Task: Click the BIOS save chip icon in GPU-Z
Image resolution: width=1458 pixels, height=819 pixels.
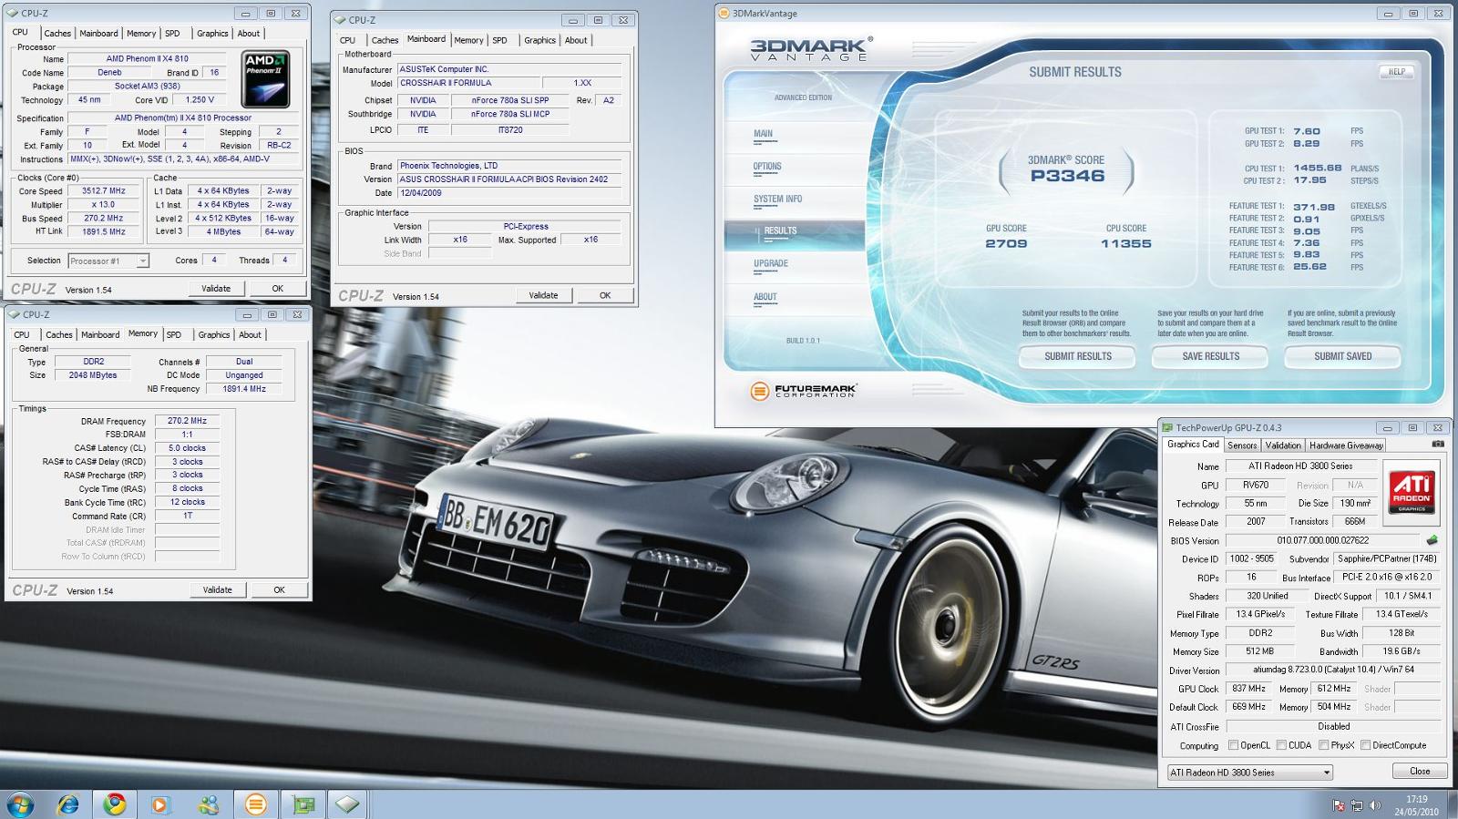Action: tap(1432, 540)
